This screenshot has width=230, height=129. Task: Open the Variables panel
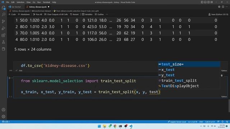[87, 14]
